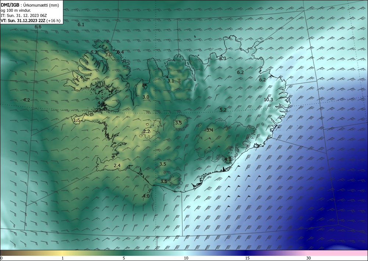Click the 'DMI/IGB : Úrkomumætti (mm)' title line
The height and width of the screenshot is (261, 368).
[x=30, y=5]
